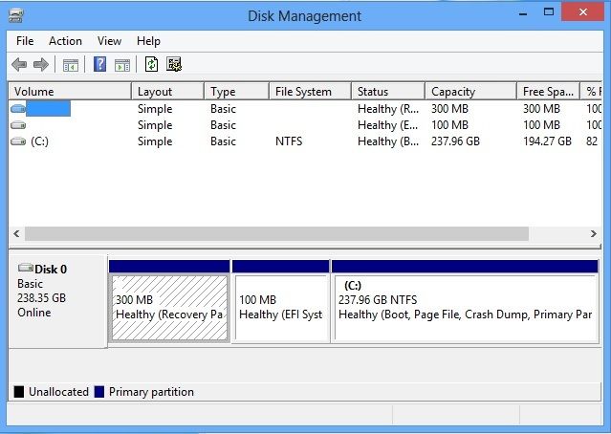611x434 pixels.
Task: Toggle the Show/Hide Console Tree icon
Action: (x=70, y=65)
